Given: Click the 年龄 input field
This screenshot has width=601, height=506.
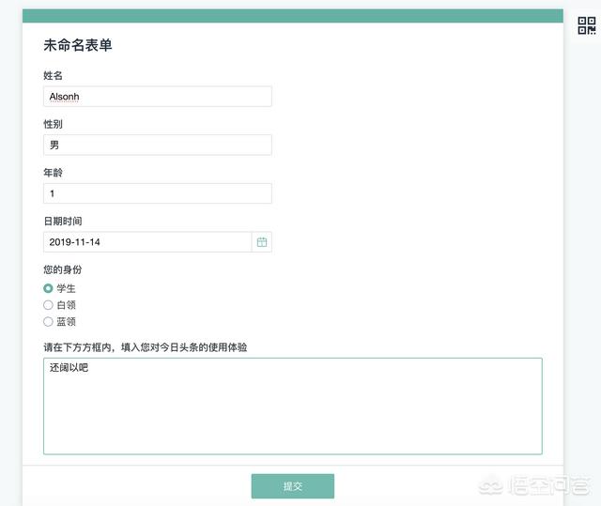Looking at the screenshot, I should (x=158, y=193).
